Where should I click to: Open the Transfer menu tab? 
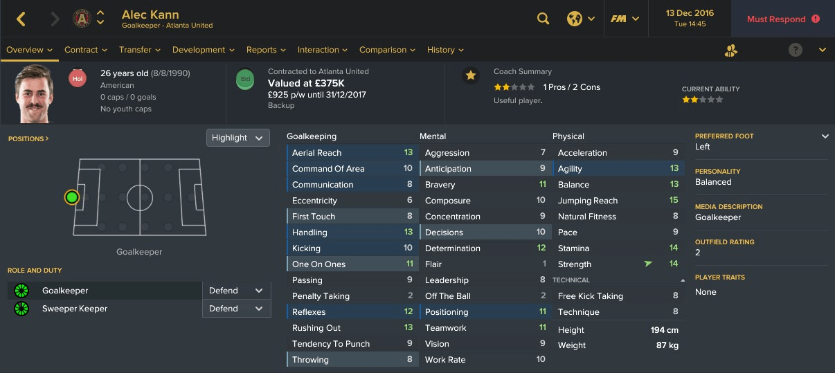point(140,50)
